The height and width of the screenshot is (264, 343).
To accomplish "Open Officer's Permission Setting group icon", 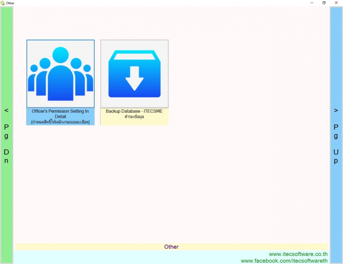I will tap(61, 74).
